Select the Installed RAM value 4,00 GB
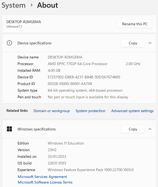 click(54, 70)
